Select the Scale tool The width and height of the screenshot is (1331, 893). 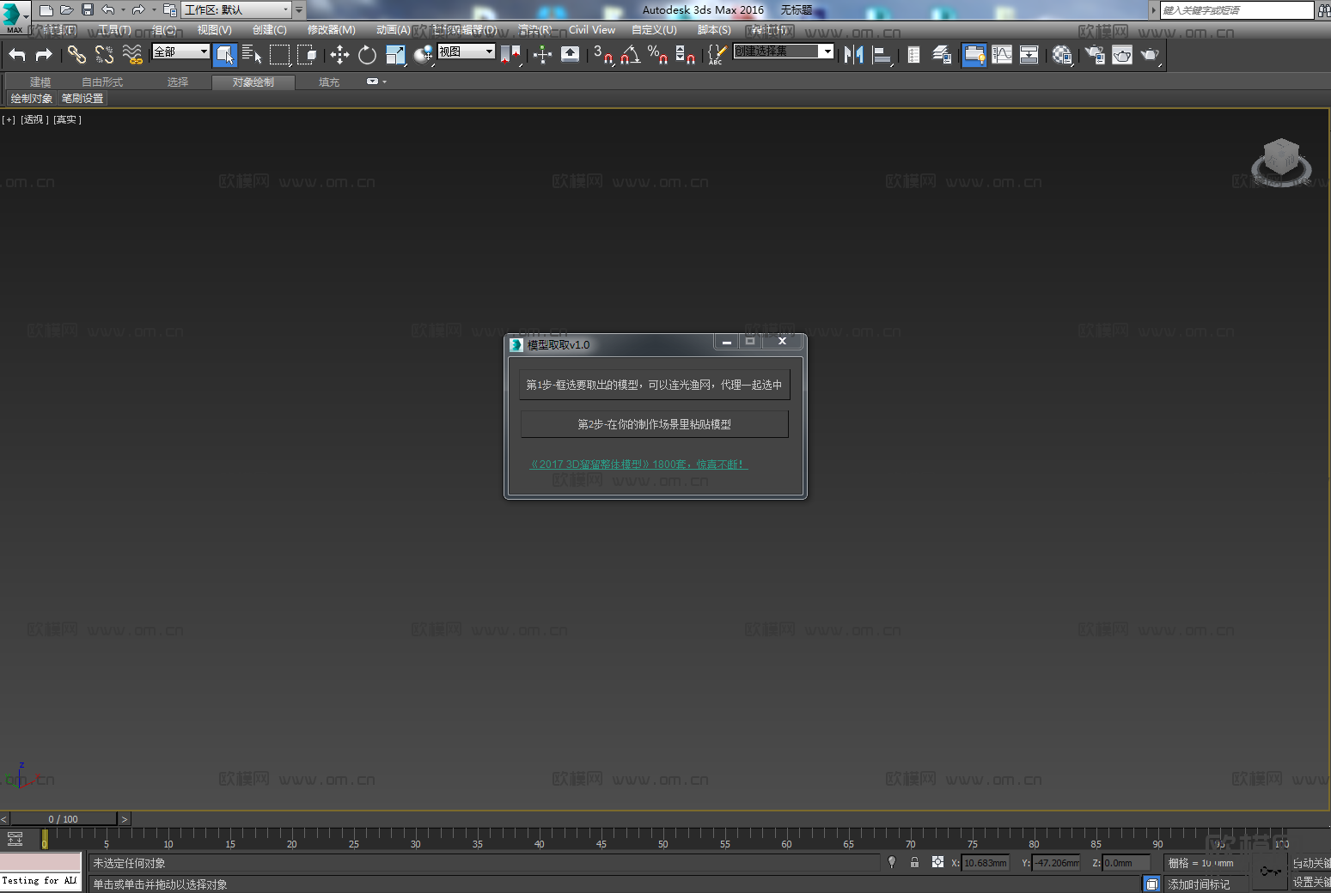click(395, 55)
